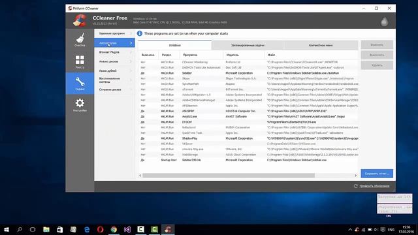
Task: Switch to Запланированные задачи tab
Action: pyautogui.click(x=248, y=45)
